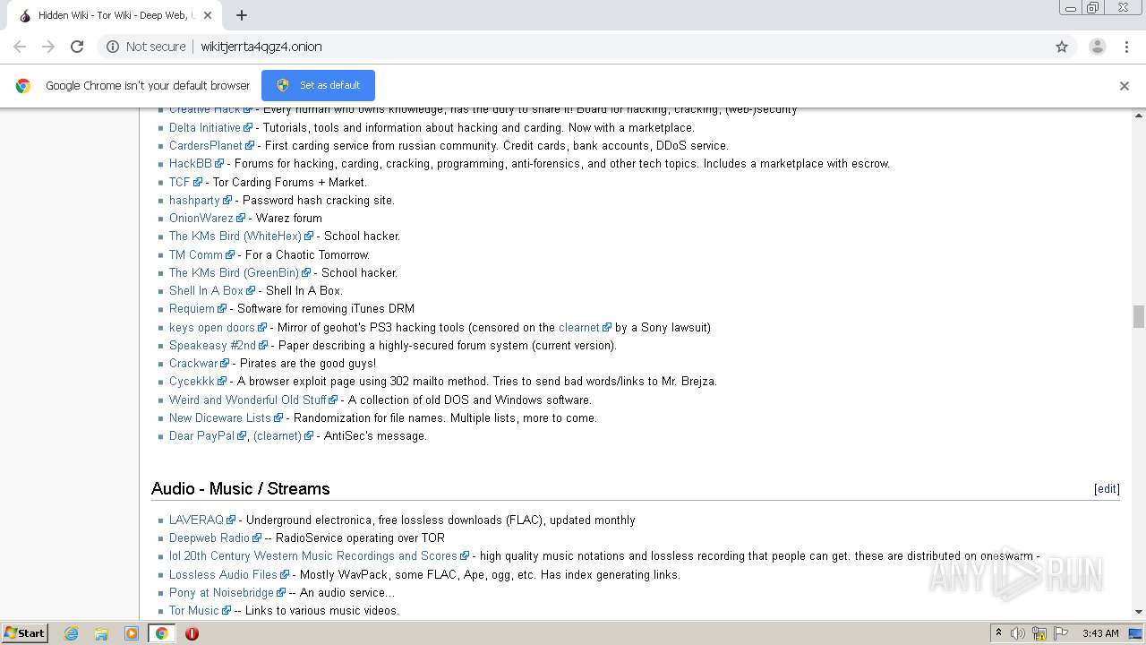This screenshot has height=645, width=1146.
Task: Open the Speakeasy #2nd link
Action: (213, 345)
